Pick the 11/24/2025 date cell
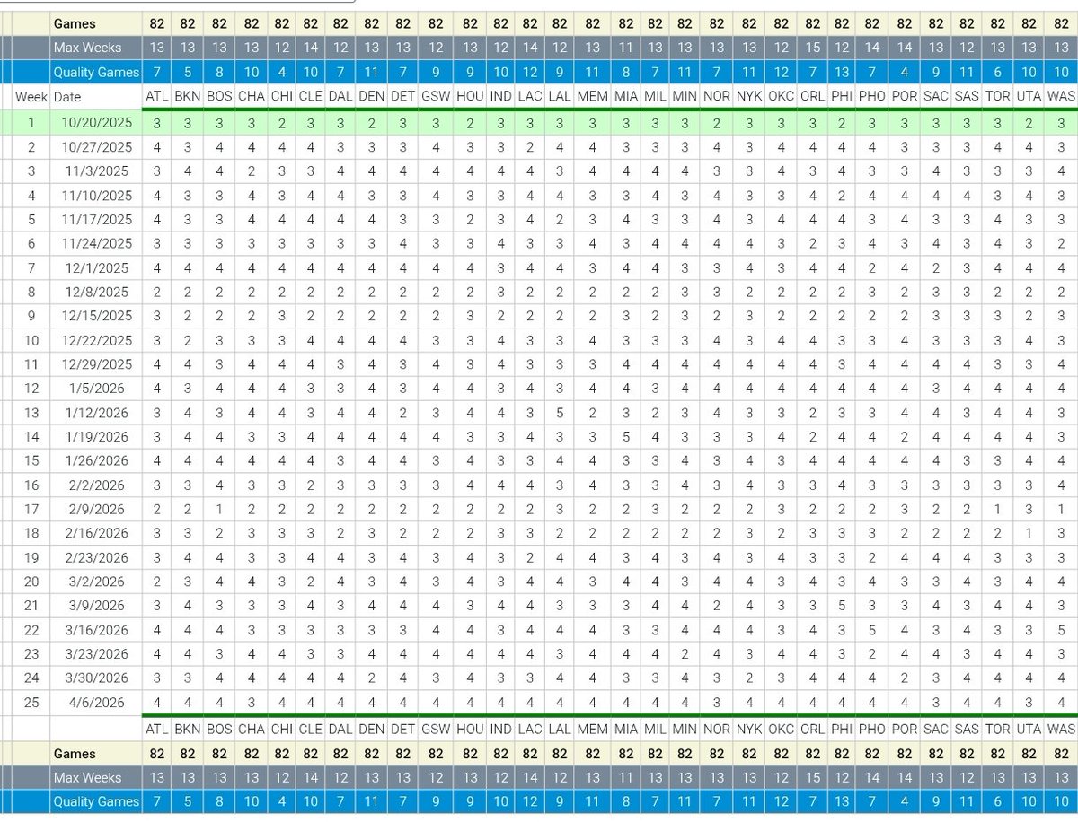Screen dimensions: 1078x822 [96, 243]
